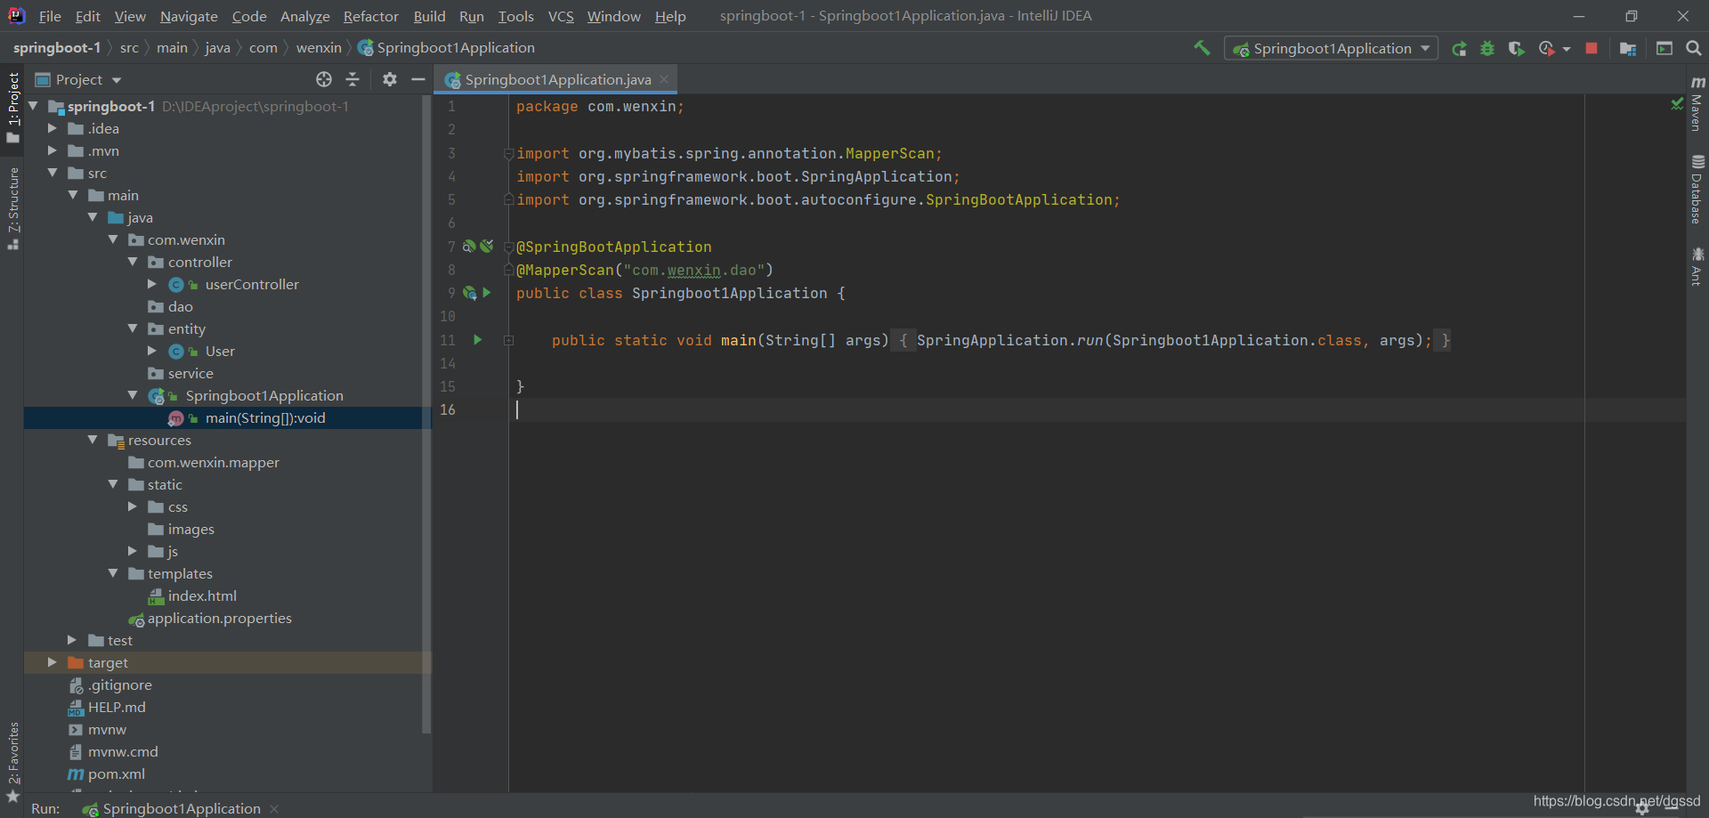This screenshot has height=818, width=1709.
Task: Open Project Structure icon in toolbar
Action: coord(1628,49)
